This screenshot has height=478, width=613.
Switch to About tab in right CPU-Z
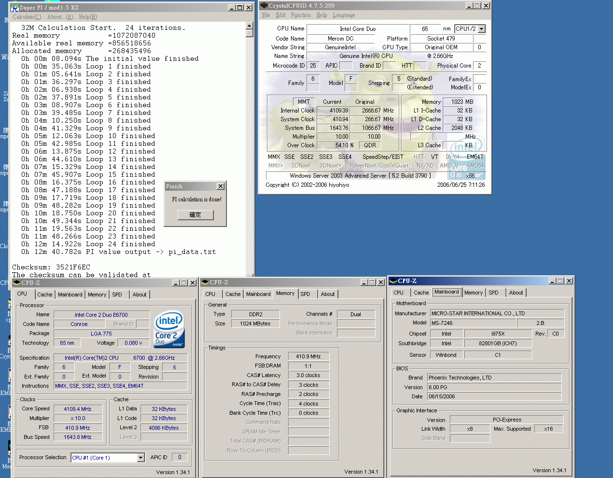516,293
